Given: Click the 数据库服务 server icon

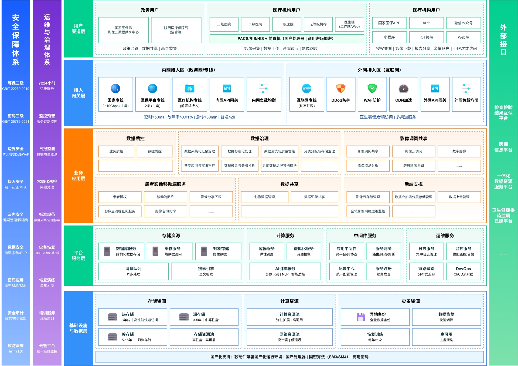Looking at the screenshot, I should pyautogui.click(x=107, y=251).
